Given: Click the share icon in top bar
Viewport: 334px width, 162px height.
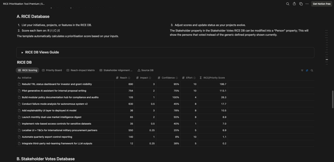Looking at the screenshot, I should (294, 4).
